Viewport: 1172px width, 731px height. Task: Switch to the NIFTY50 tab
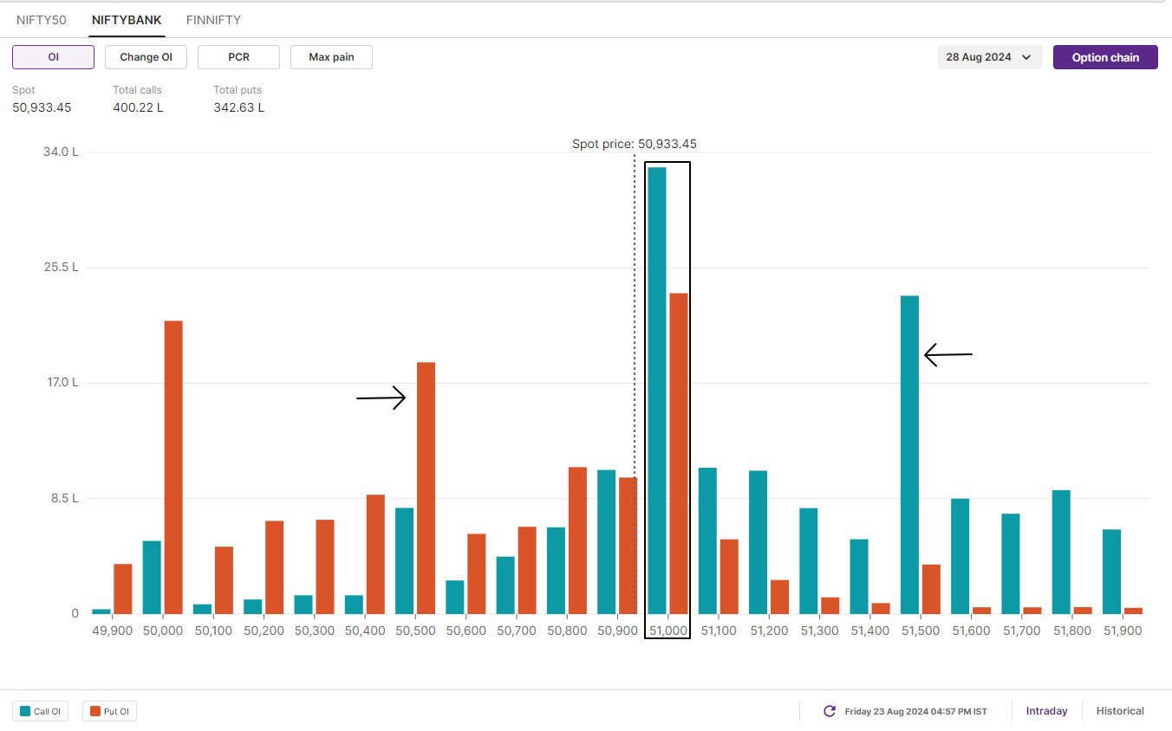click(x=42, y=20)
